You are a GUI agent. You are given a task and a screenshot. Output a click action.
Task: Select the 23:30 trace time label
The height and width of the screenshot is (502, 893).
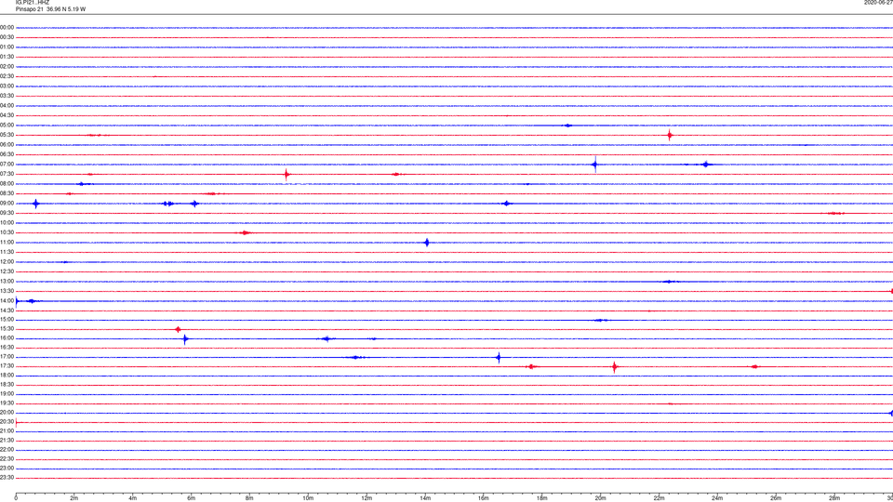[x=7, y=478]
